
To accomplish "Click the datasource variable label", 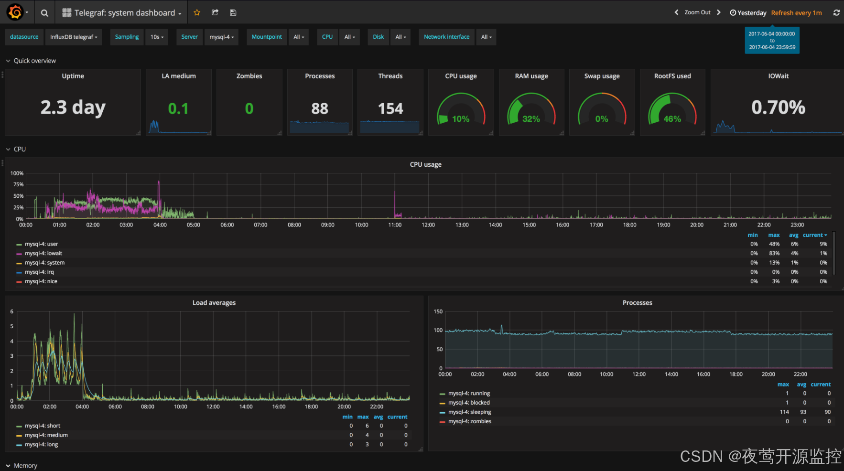I will click(24, 37).
